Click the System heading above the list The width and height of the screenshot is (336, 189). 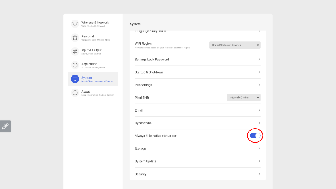pyautogui.click(x=135, y=24)
